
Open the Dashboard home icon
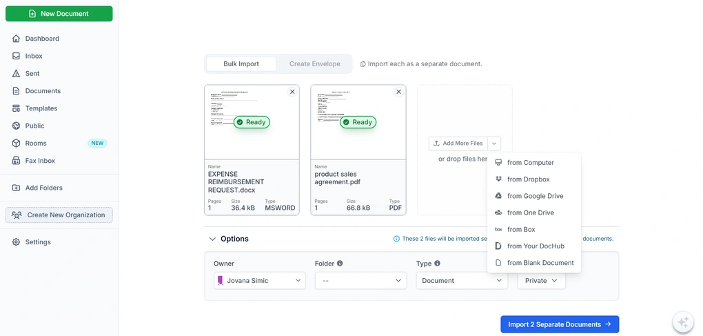pos(16,39)
